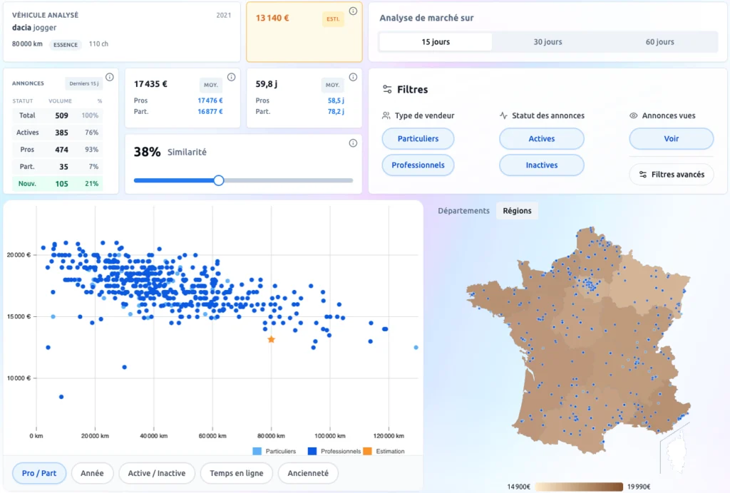Image resolution: width=730 pixels, height=493 pixels.
Task: Switch market analysis to 30 jours
Action: 547,42
